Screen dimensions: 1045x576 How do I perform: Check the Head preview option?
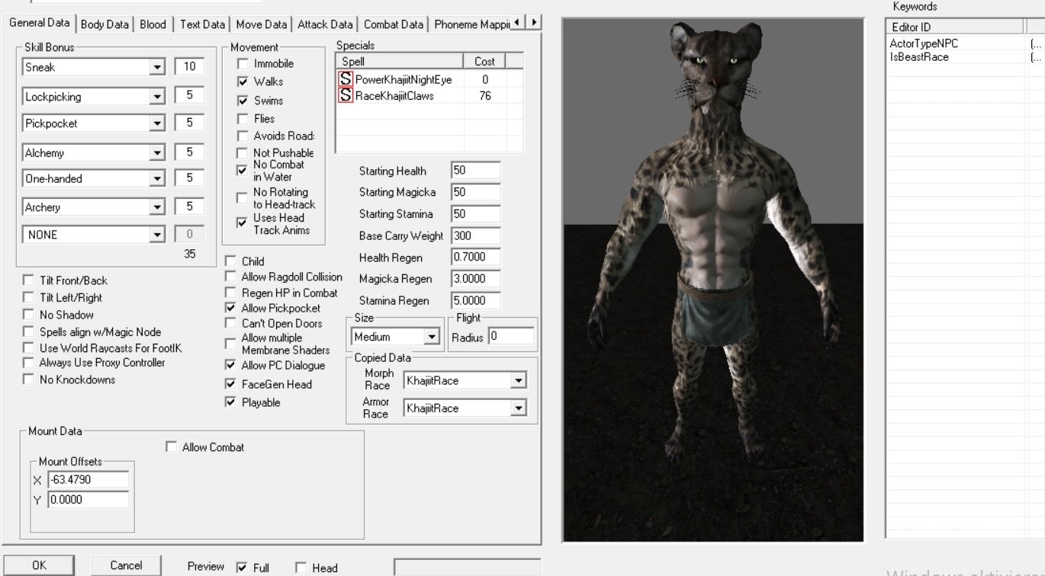click(x=301, y=568)
